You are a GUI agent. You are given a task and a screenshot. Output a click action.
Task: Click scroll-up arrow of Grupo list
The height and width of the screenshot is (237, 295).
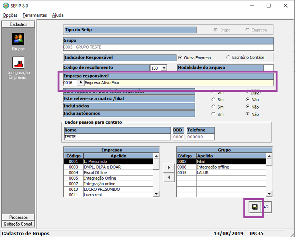(x=269, y=156)
